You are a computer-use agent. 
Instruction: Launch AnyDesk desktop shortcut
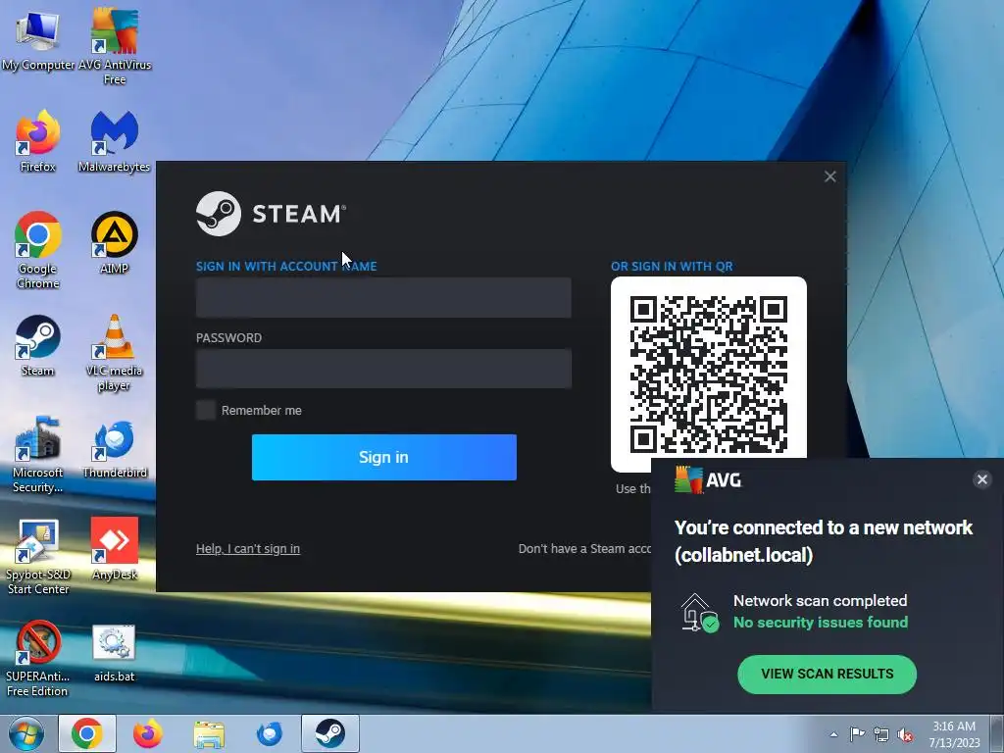pos(114,549)
